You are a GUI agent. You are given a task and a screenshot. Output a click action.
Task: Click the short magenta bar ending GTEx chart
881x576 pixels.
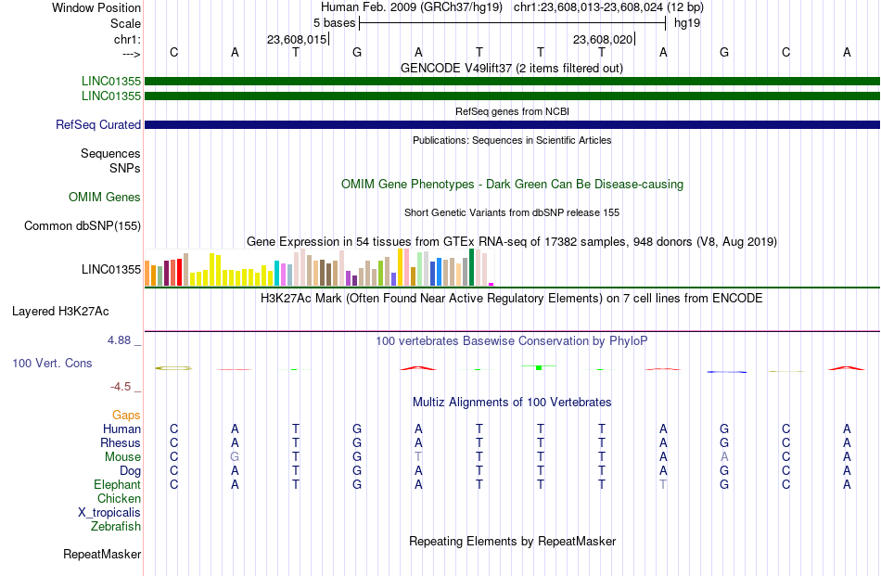coord(492,285)
